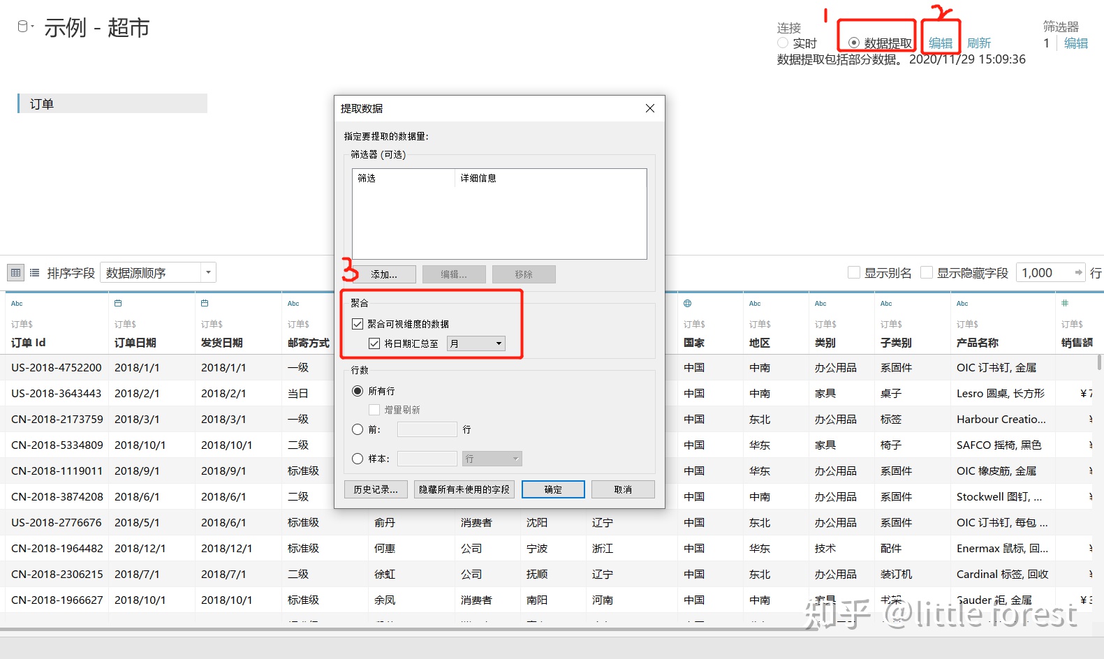Open 历史记录... button
The image size is (1104, 659).
(376, 489)
